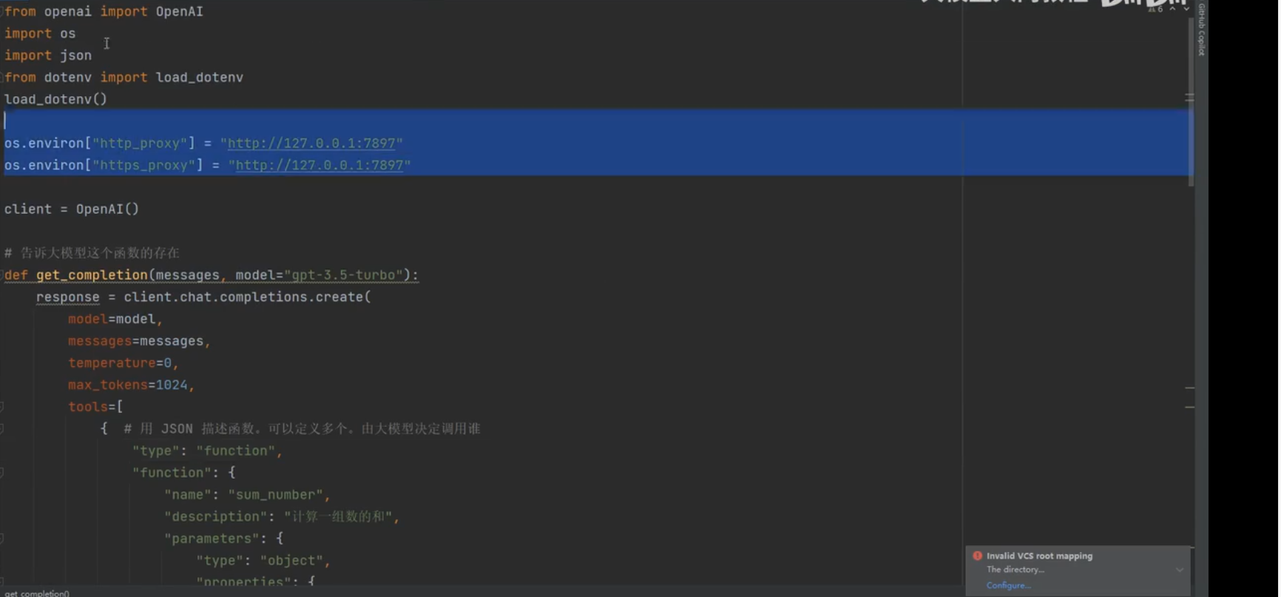Screen dimensions: 1281x597
Task: Open the warnings indicator showing 6 problems
Action: [1155, 9]
